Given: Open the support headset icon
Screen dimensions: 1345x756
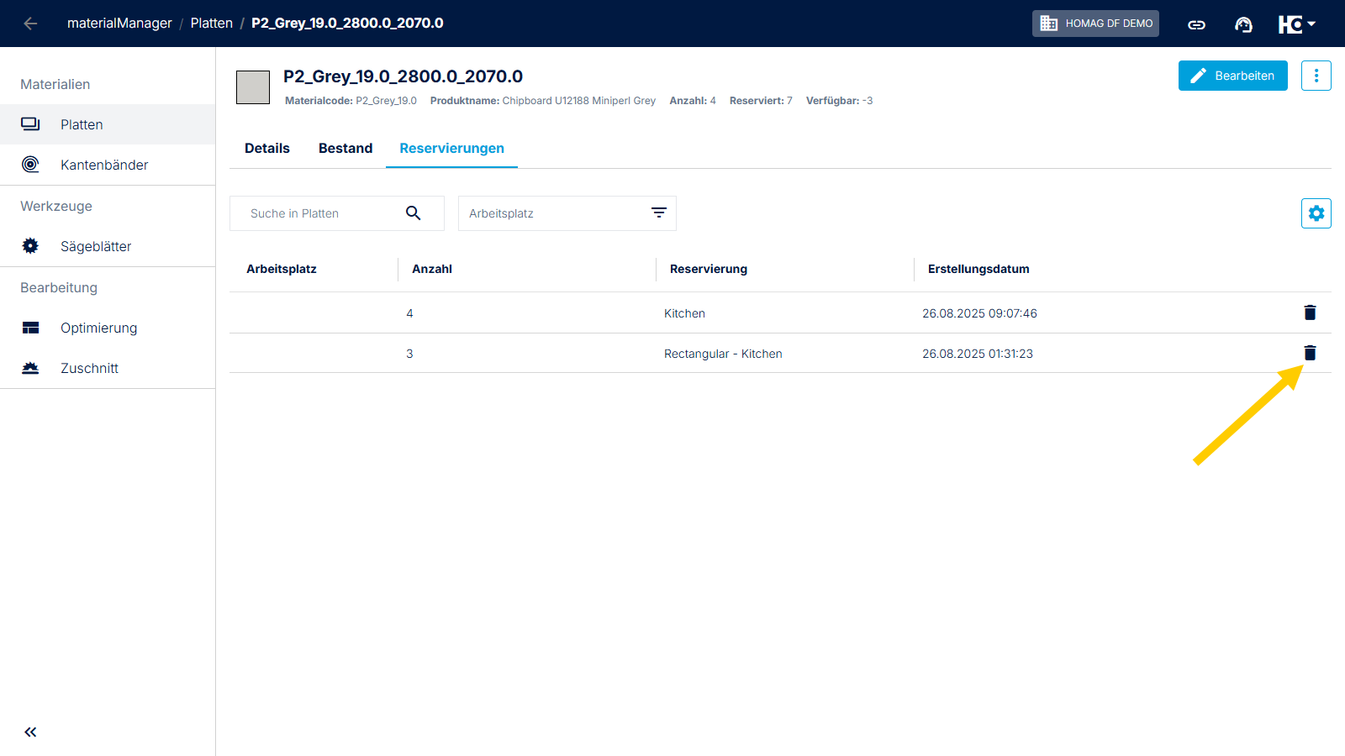Looking at the screenshot, I should coord(1243,24).
